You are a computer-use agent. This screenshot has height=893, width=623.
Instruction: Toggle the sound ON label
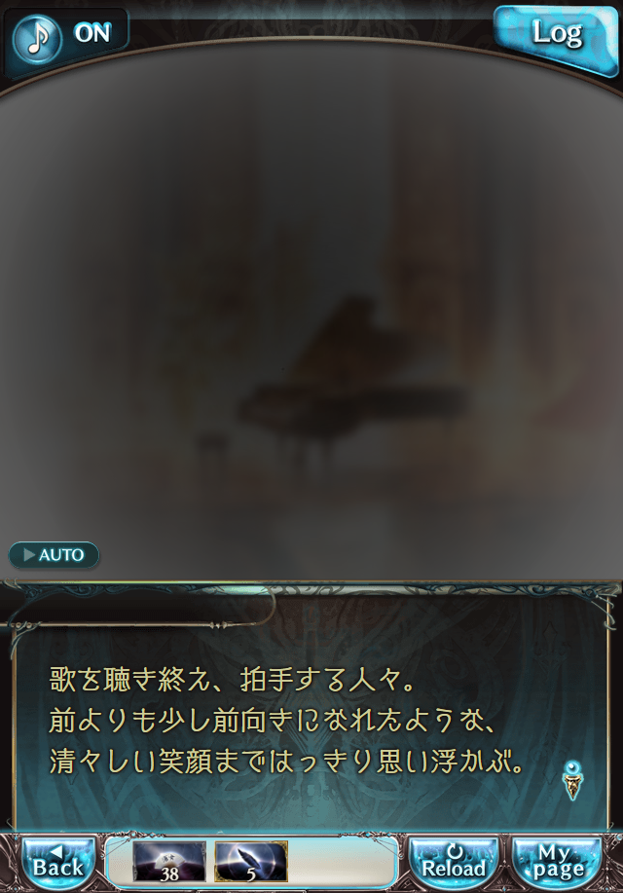point(92,33)
